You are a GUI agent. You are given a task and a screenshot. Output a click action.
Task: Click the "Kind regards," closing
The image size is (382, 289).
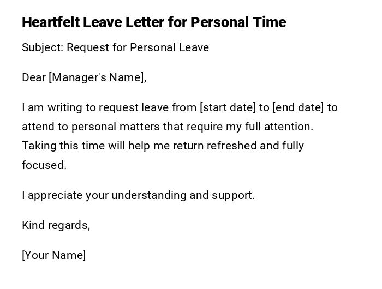pyautogui.click(x=56, y=225)
